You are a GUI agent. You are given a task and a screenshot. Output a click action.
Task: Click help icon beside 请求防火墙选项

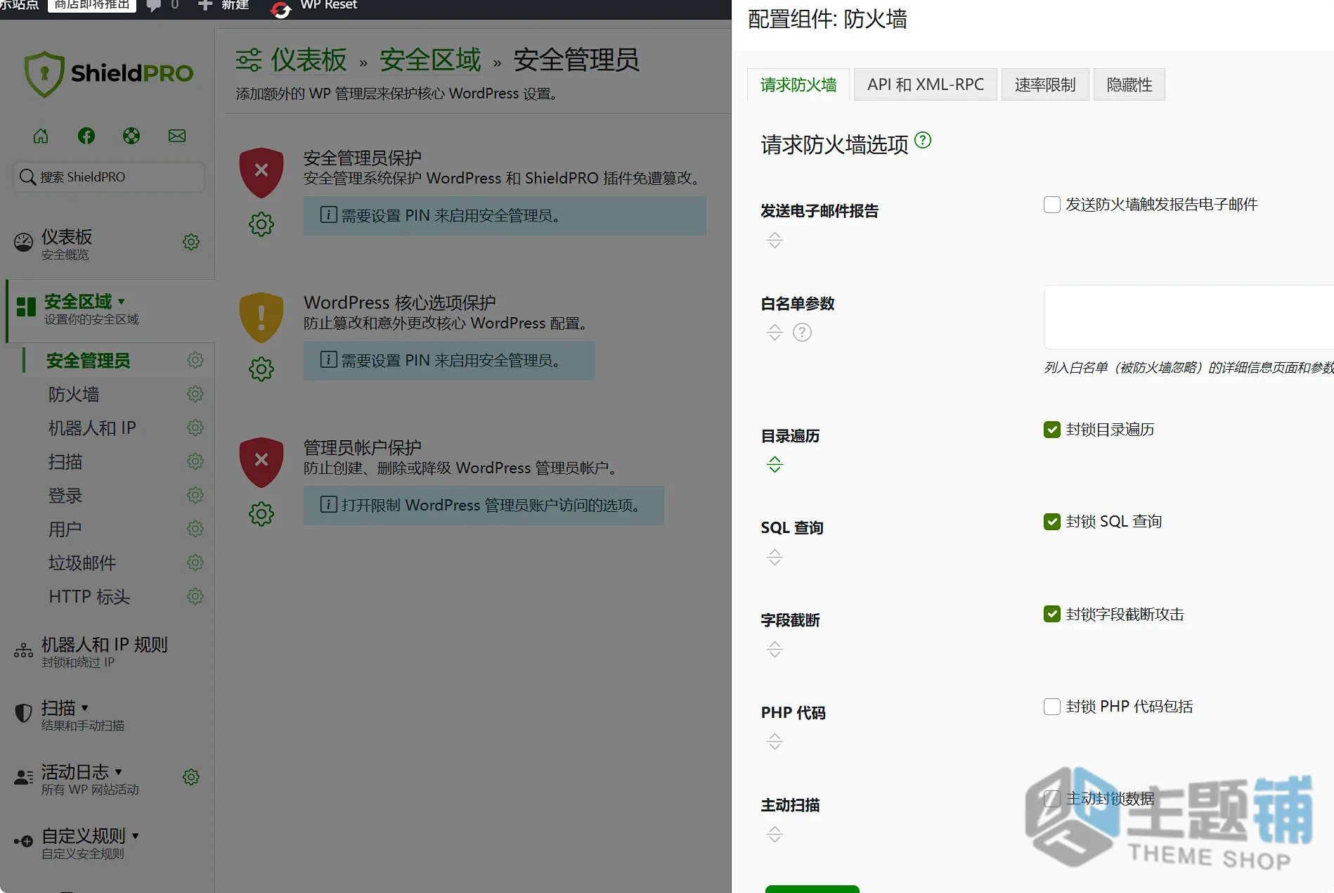click(x=923, y=140)
